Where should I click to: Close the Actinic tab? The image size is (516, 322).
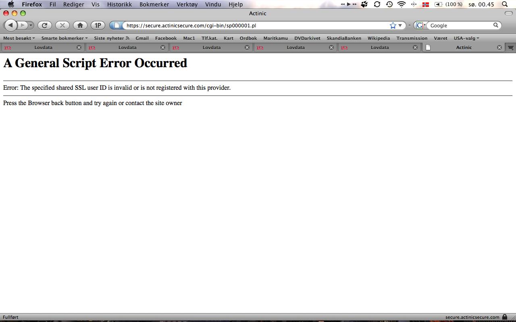point(499,47)
